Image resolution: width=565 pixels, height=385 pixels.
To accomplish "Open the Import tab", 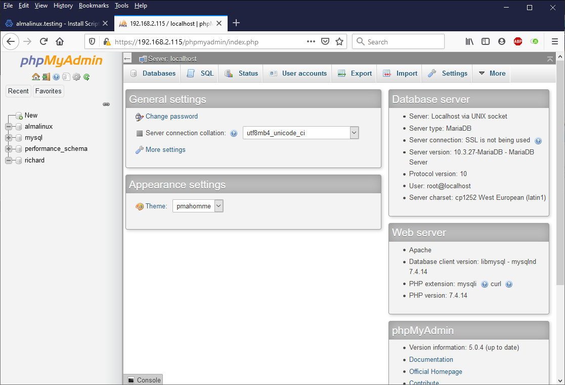I will click(400, 73).
